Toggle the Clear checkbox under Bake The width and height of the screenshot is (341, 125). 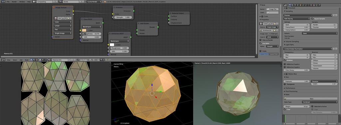click(x=285, y=109)
